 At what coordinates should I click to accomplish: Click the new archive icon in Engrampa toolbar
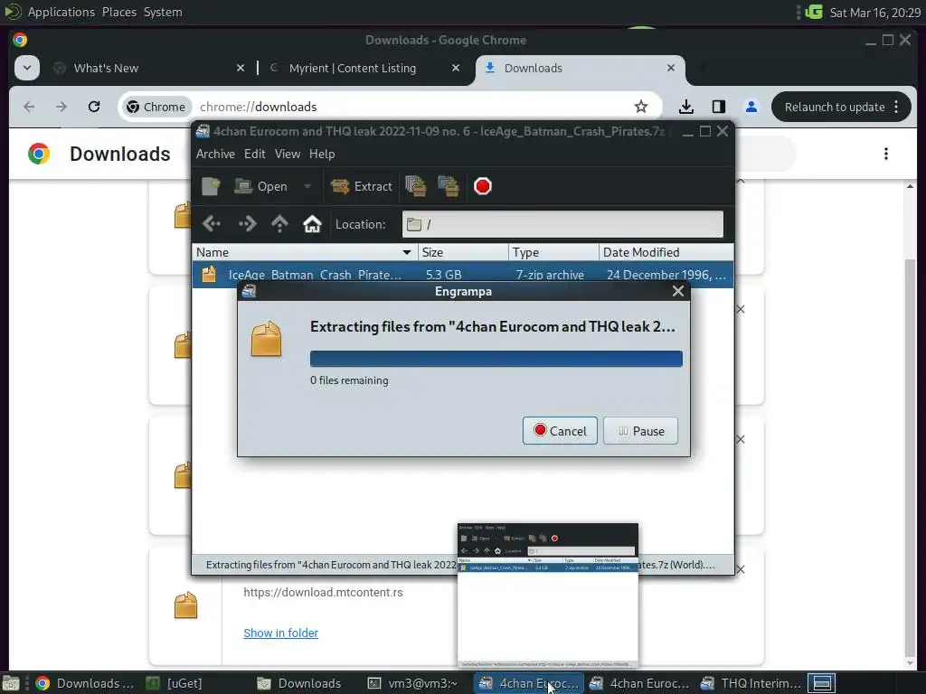(x=211, y=186)
